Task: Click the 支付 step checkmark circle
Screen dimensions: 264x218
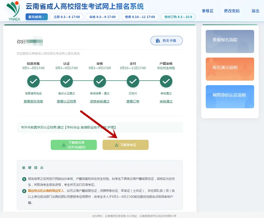Action: tap(133, 81)
